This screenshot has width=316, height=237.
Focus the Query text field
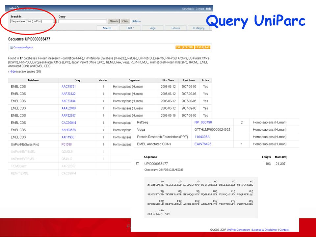82,21
